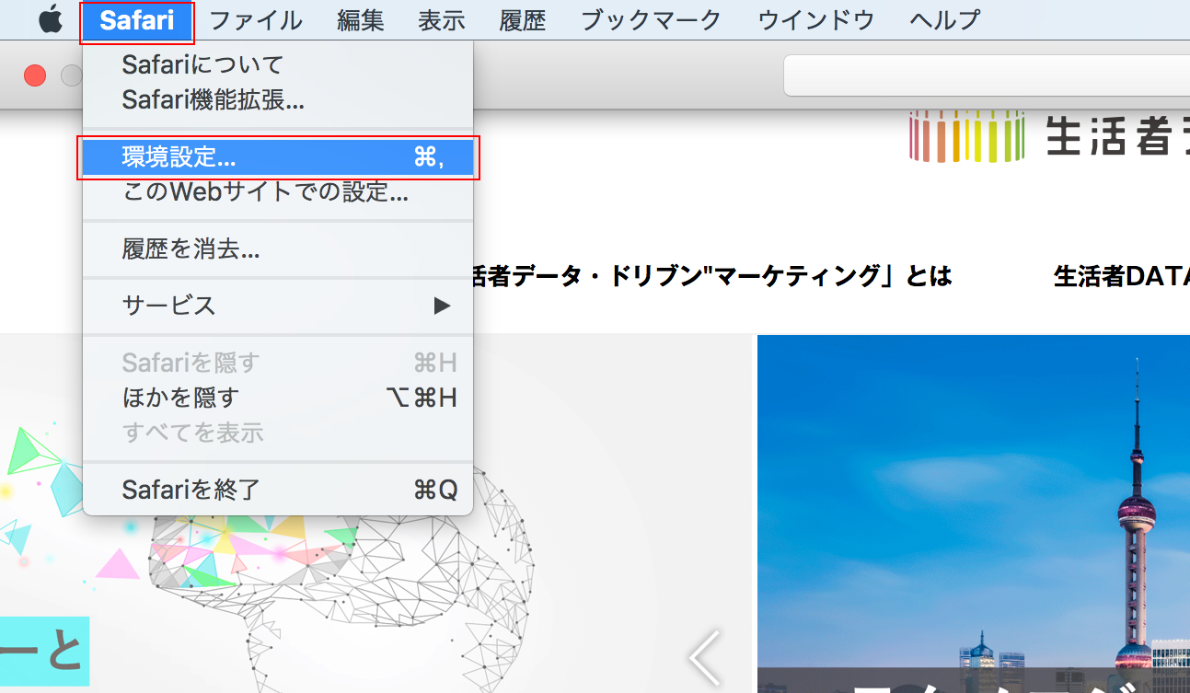Select Safariを終了 to quit

pyautogui.click(x=278, y=489)
